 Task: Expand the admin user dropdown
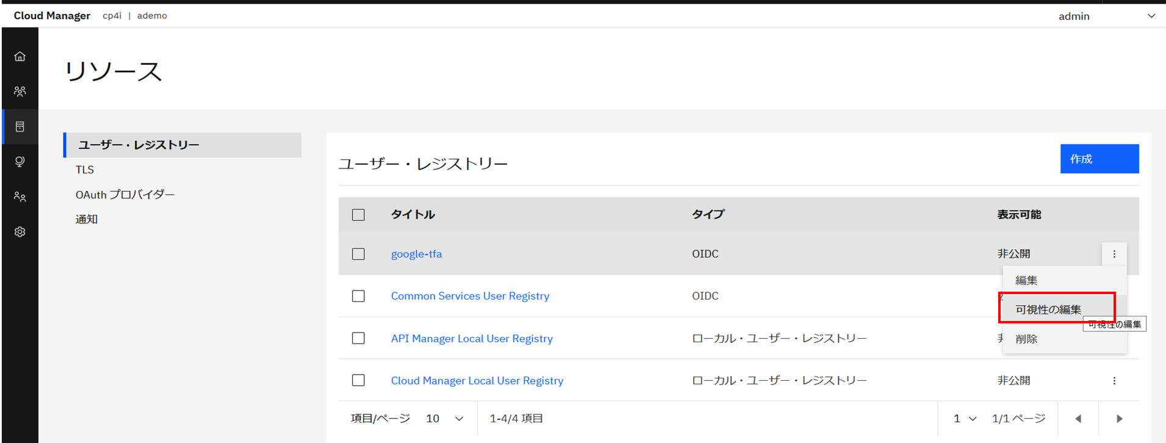[1106, 16]
